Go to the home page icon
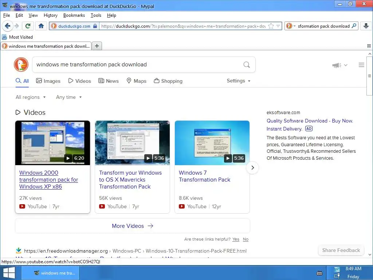This screenshot has width=373, height=280. click(41, 26)
